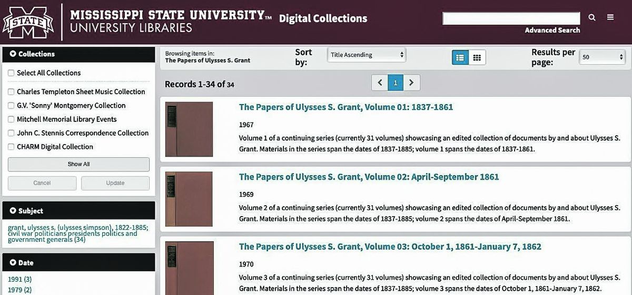Switch to grid view icon
The image size is (632, 295).
[477, 57]
